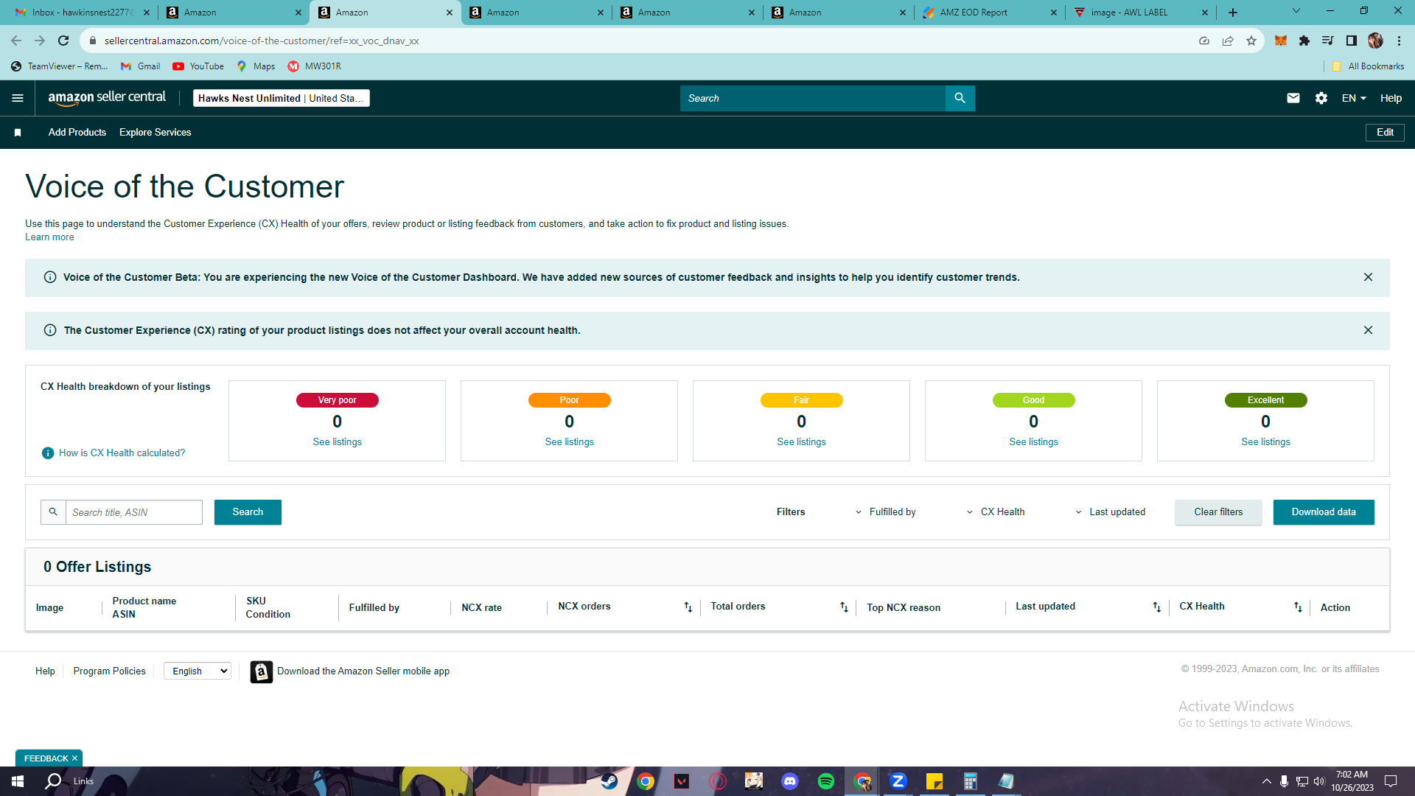The width and height of the screenshot is (1415, 796).
Task: Open How is CX Health calculated link
Action: click(122, 453)
